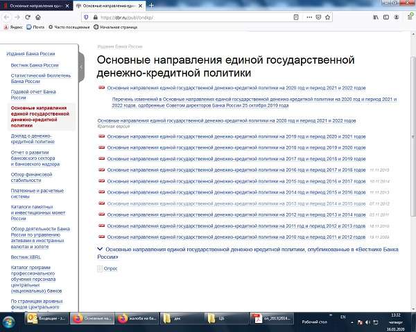Open Перечень изменений document link

[254, 102]
